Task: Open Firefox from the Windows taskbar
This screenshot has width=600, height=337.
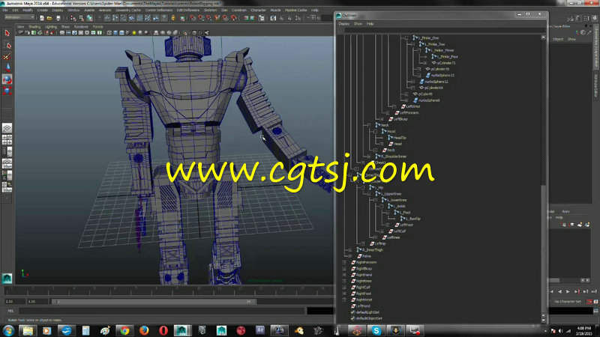Action: pos(144,330)
